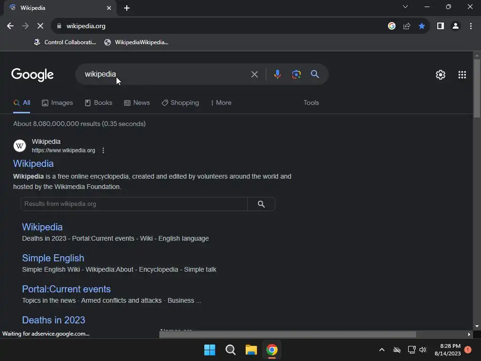
Task: Start voice search with microphone
Action: 277,74
